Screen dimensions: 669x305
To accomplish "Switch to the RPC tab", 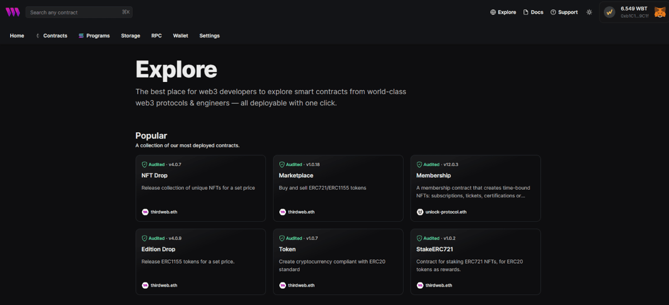I will [x=157, y=36].
